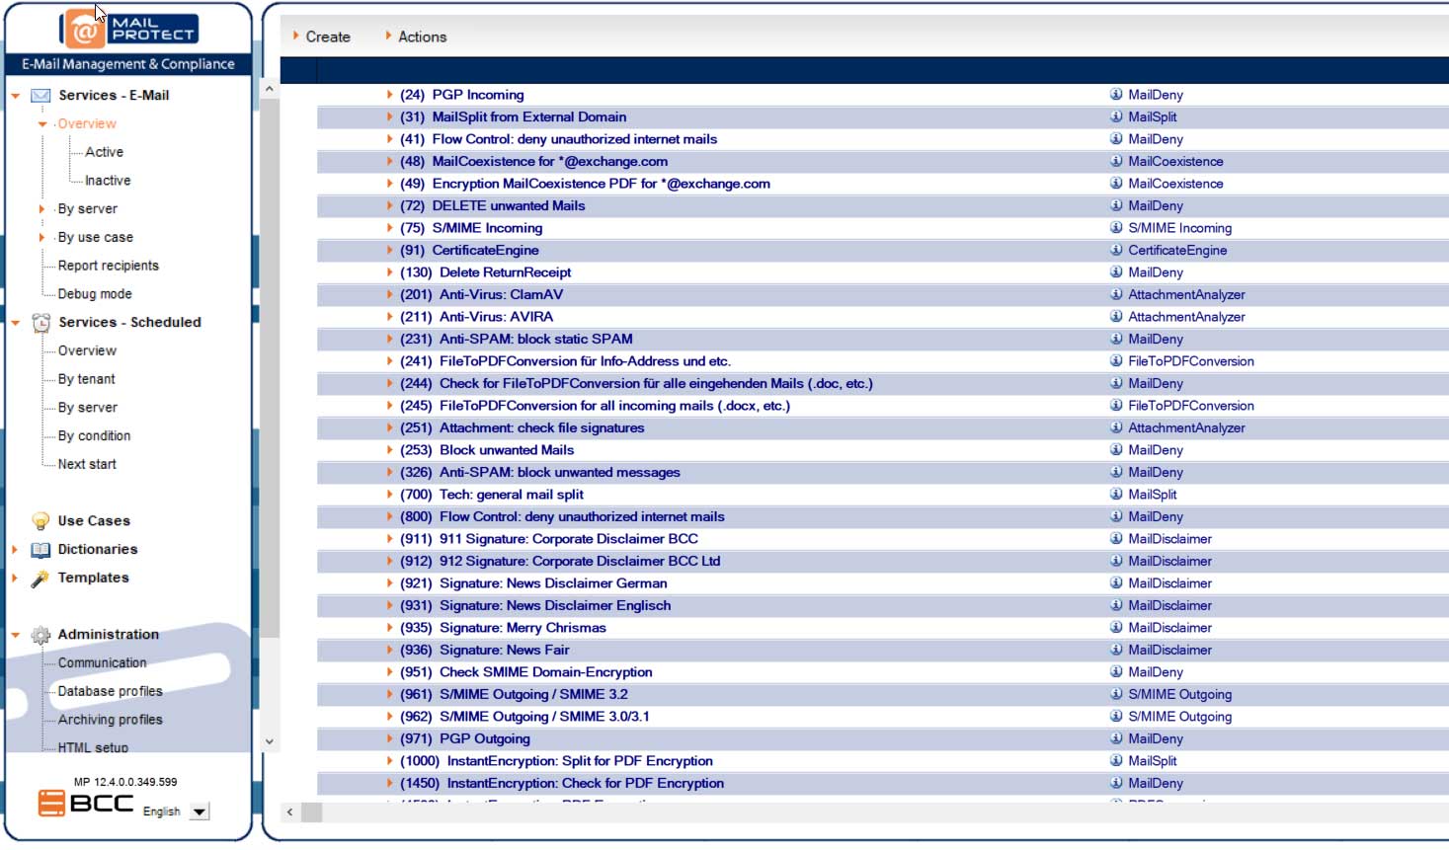Click info icon for row (1000) InstantEncryption Split

point(1116,761)
